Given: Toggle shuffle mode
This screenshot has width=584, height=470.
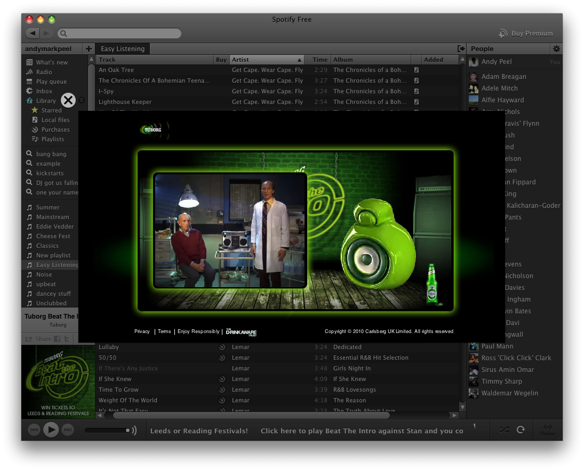Looking at the screenshot, I should tap(505, 430).
